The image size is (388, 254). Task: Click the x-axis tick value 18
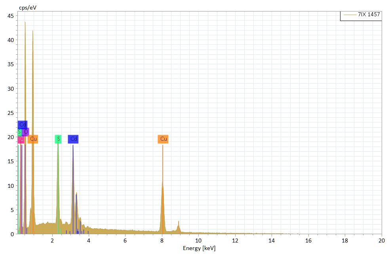pos(345,241)
